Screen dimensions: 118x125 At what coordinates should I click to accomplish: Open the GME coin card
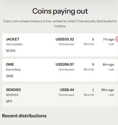(60, 70)
